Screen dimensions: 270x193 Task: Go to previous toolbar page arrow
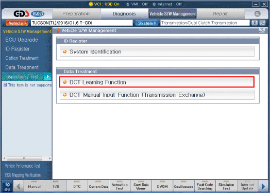18,186
